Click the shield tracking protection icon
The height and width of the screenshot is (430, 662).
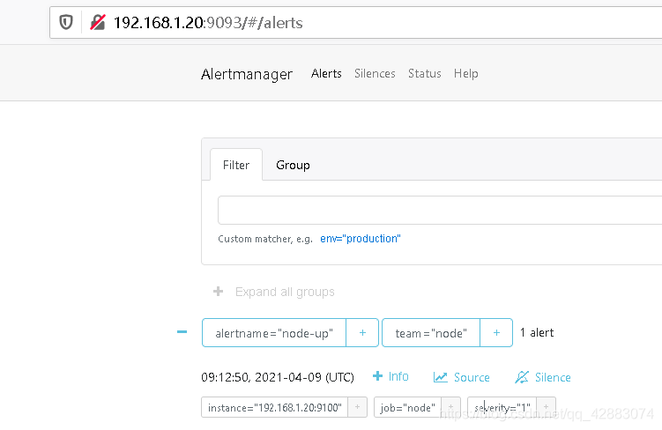[x=66, y=22]
